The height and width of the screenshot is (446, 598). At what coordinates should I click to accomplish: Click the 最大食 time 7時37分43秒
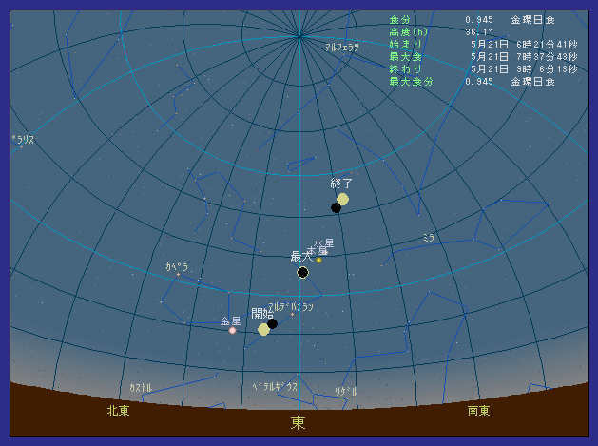pyautogui.click(x=544, y=56)
